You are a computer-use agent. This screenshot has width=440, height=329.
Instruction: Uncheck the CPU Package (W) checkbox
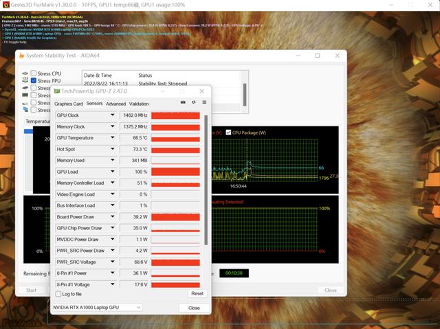228,133
